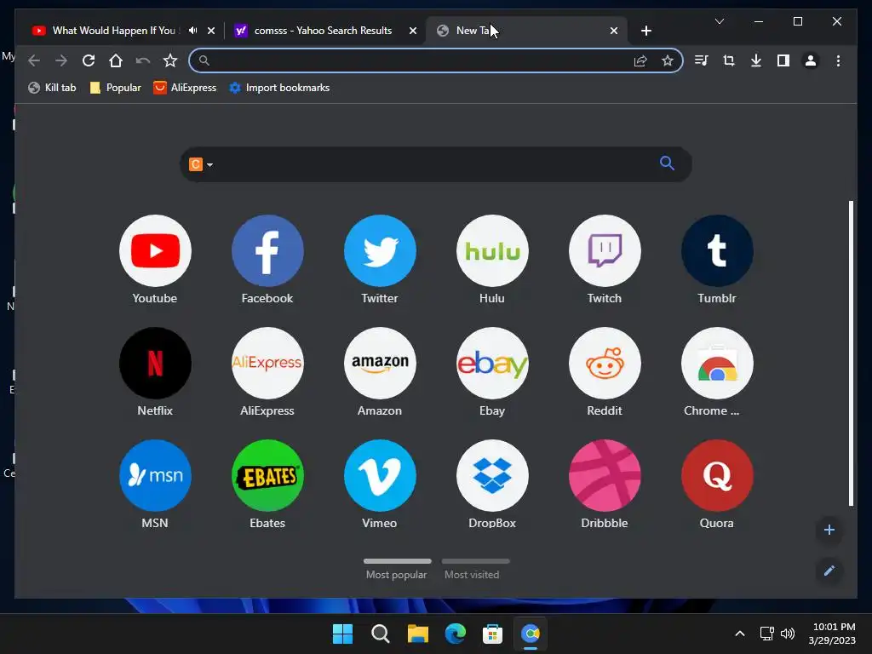Click the Kill tab bookmark
This screenshot has width=872, height=654.
click(x=52, y=88)
